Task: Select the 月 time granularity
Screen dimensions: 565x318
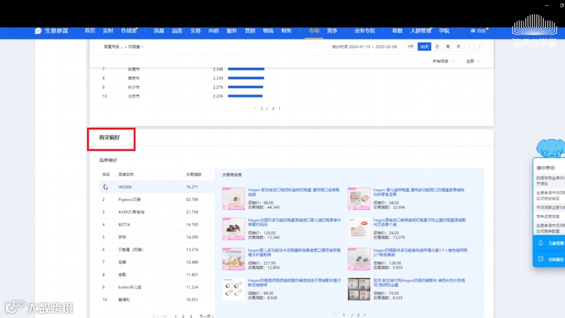Action: pos(458,47)
